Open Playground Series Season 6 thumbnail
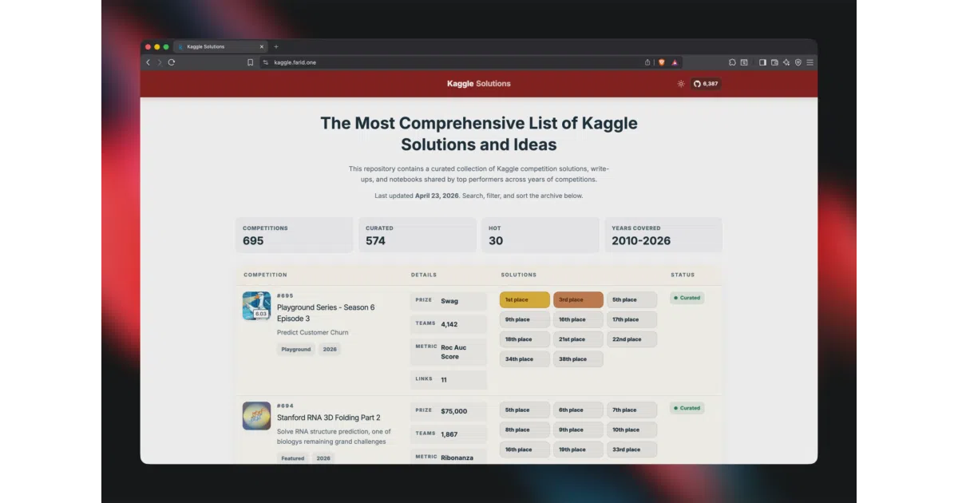 [x=256, y=306]
